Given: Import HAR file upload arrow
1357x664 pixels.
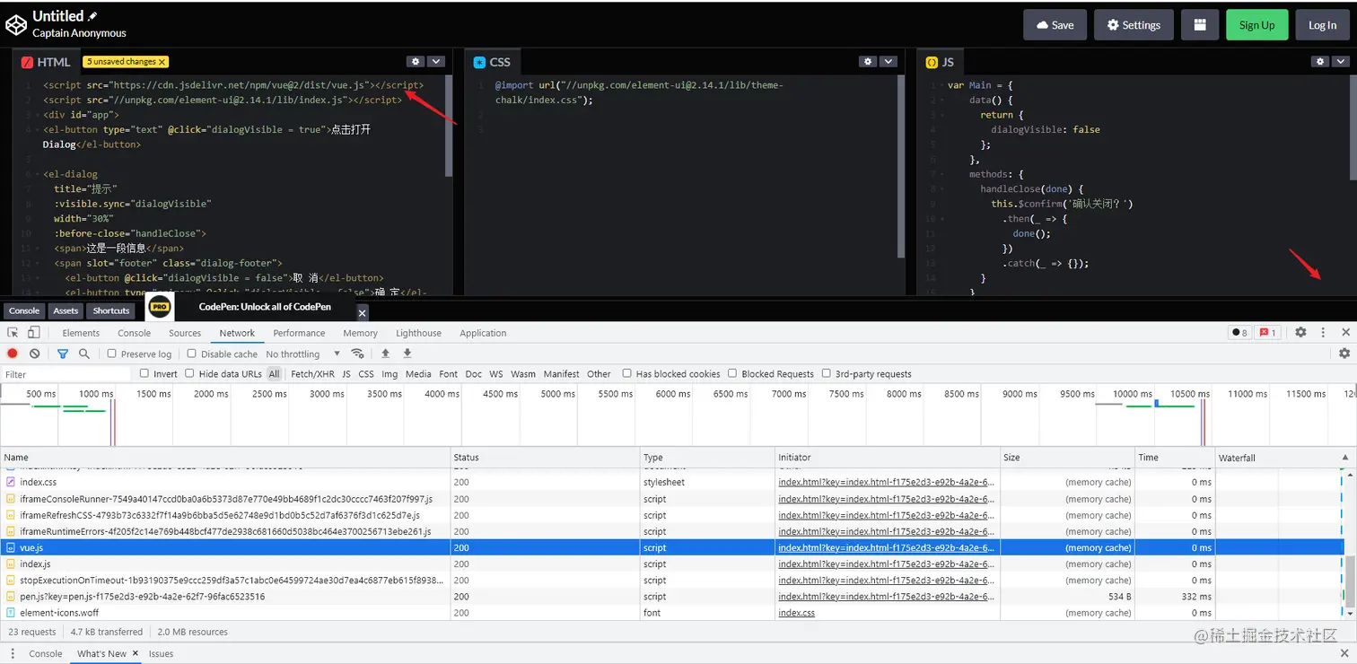Looking at the screenshot, I should 385,354.
